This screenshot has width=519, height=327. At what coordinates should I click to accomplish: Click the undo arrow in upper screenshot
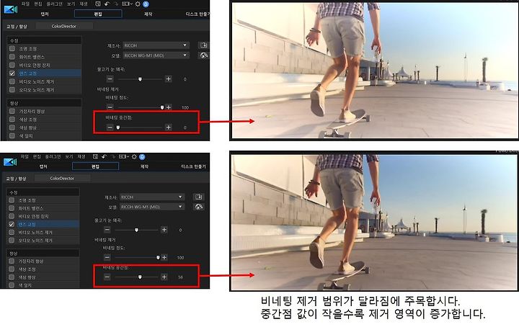coord(107,4)
